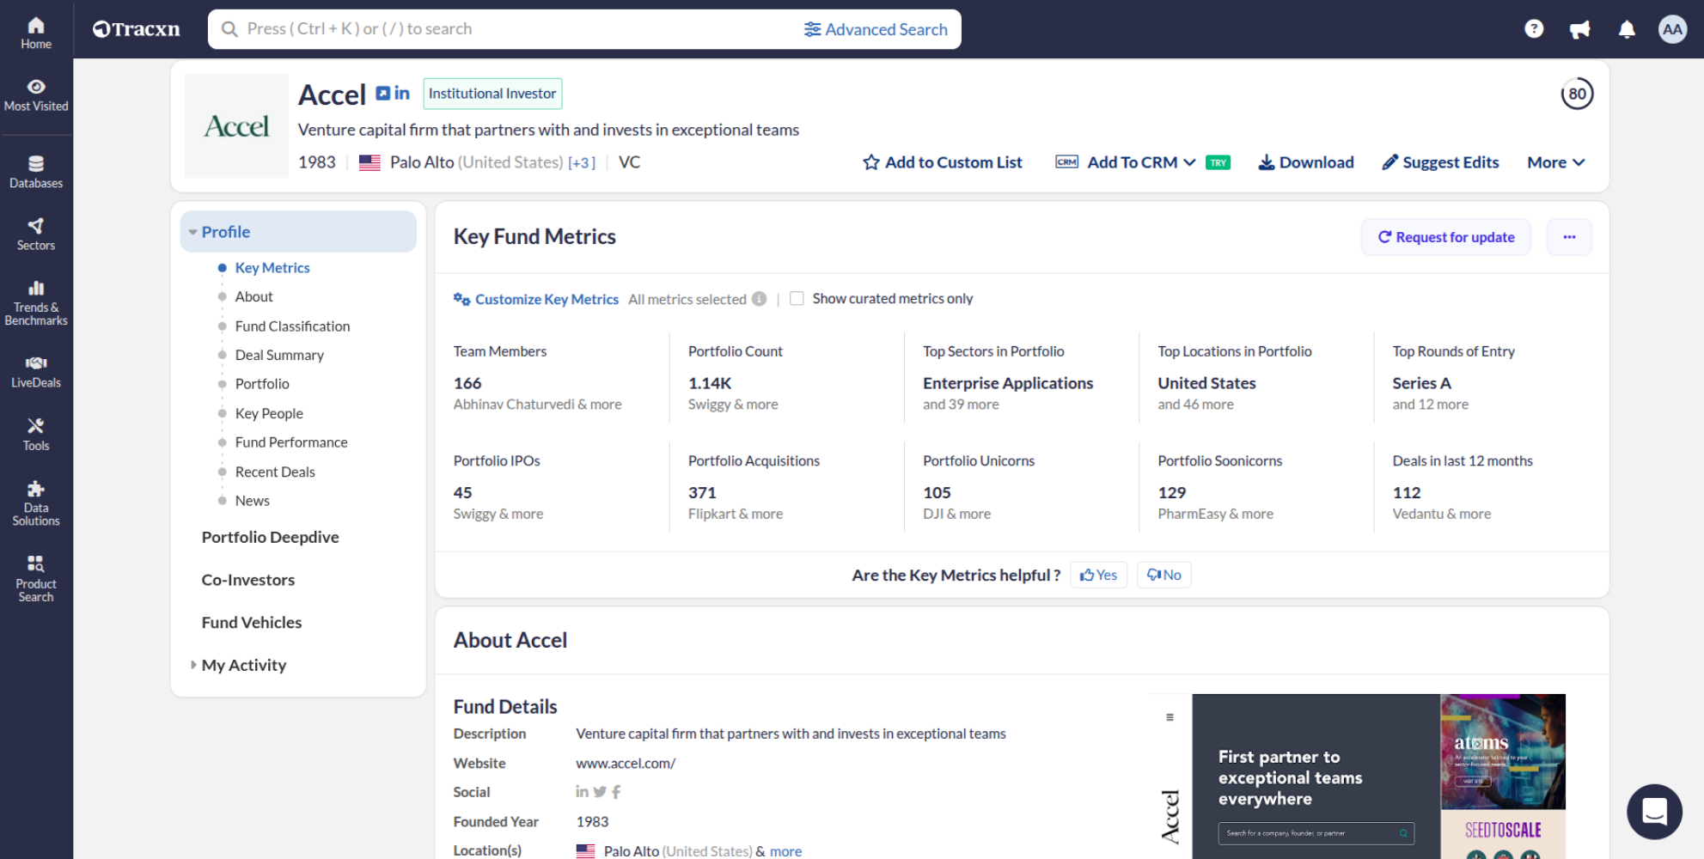Expand the My Activity section
This screenshot has width=1704, height=859.
coord(243,664)
